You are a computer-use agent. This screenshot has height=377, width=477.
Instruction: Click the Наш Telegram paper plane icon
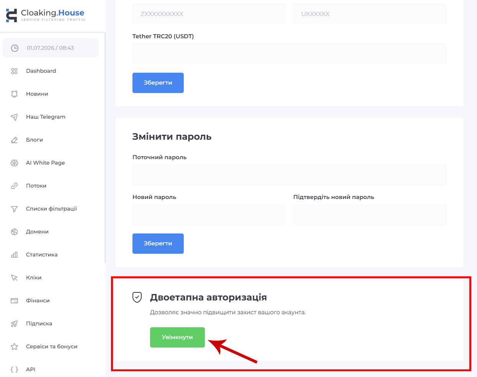pos(15,117)
